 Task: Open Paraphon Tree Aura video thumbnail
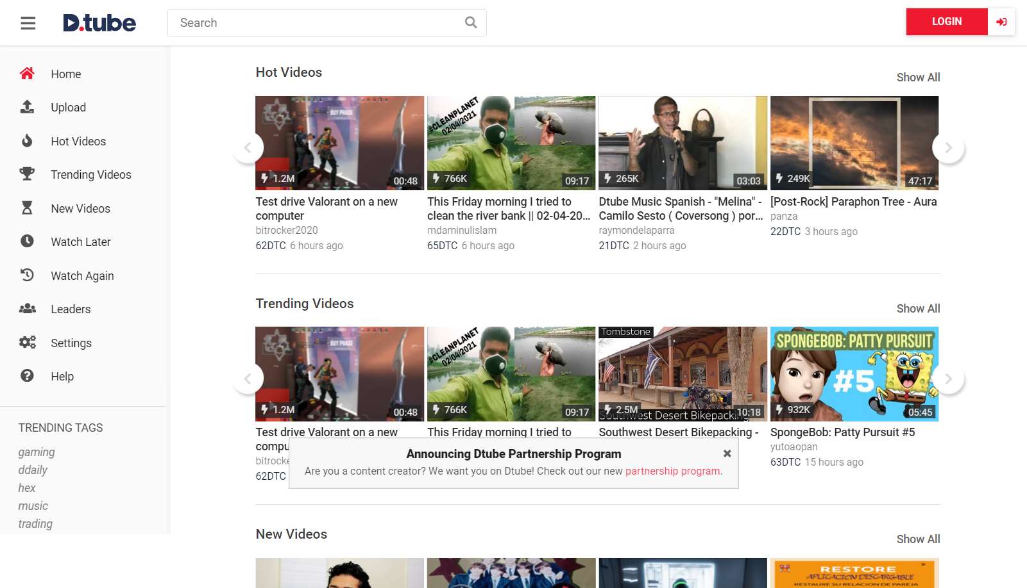point(854,143)
